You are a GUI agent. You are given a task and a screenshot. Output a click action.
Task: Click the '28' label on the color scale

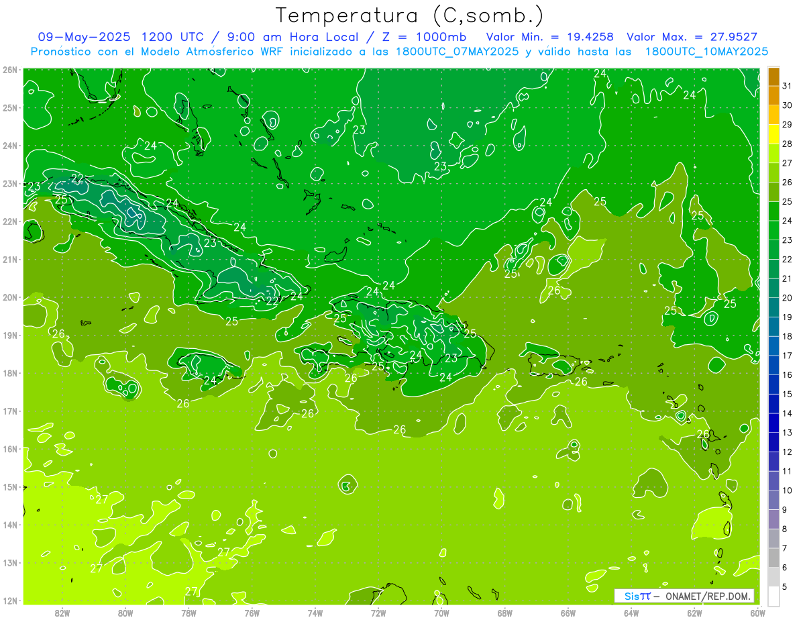(x=787, y=144)
